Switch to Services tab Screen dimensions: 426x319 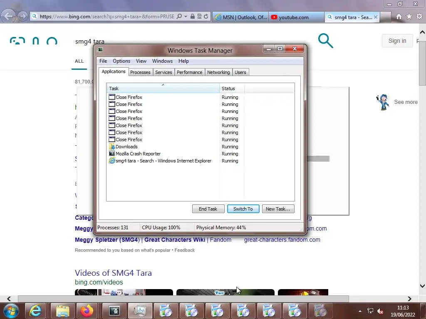coord(163,72)
